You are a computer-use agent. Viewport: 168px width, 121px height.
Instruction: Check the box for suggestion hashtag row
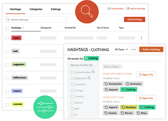pyautogui.click(x=7, y=65)
